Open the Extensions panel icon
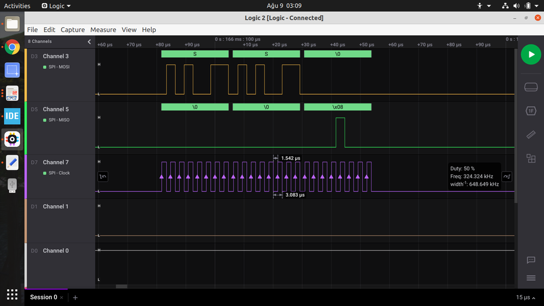Image resolution: width=544 pixels, height=306 pixels. coord(531,158)
